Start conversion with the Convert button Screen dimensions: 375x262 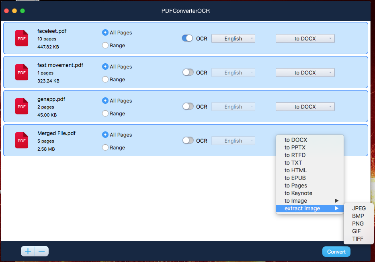click(336, 252)
